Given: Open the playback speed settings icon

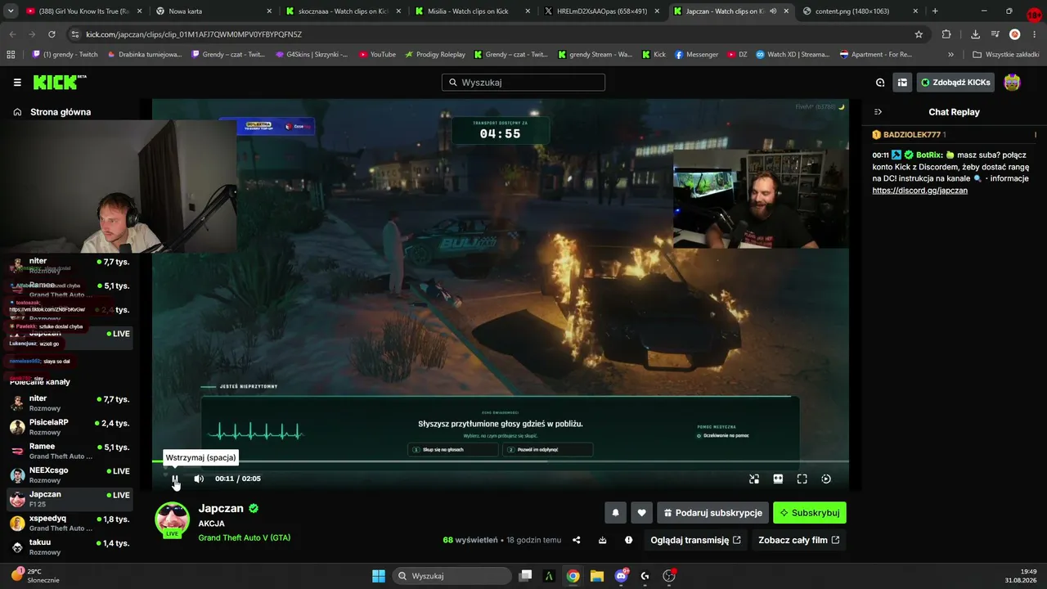Looking at the screenshot, I should tap(826, 479).
